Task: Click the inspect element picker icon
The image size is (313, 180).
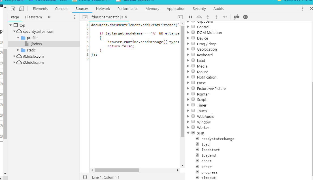Action: point(13,9)
